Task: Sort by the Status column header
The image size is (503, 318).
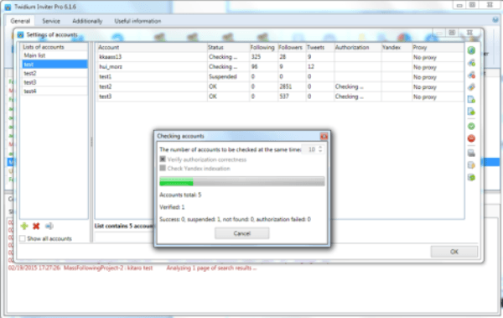Action: click(228, 47)
